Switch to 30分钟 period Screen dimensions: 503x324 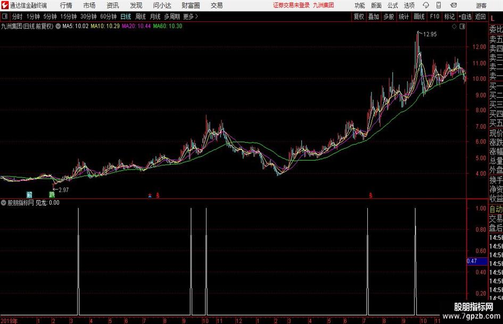click(88, 16)
